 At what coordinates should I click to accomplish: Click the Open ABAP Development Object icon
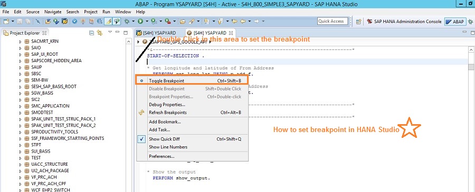click(48, 22)
